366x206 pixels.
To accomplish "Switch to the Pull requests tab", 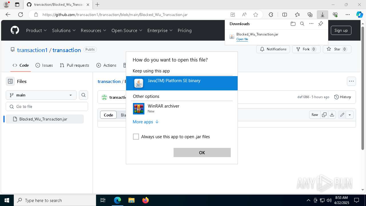I will tap(75, 65).
